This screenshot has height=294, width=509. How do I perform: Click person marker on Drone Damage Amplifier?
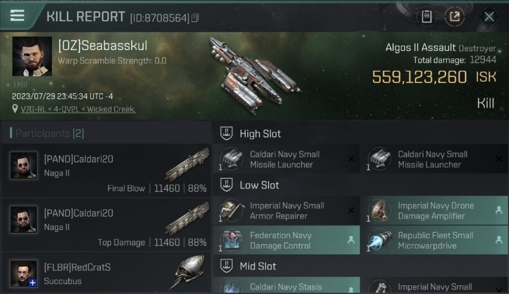point(499,210)
